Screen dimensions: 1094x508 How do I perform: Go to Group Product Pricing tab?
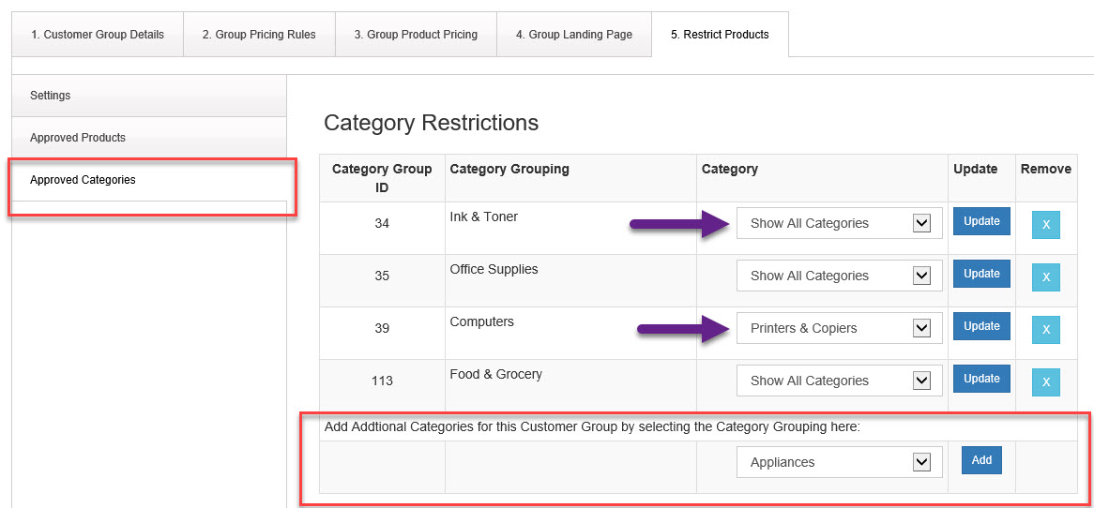(416, 35)
